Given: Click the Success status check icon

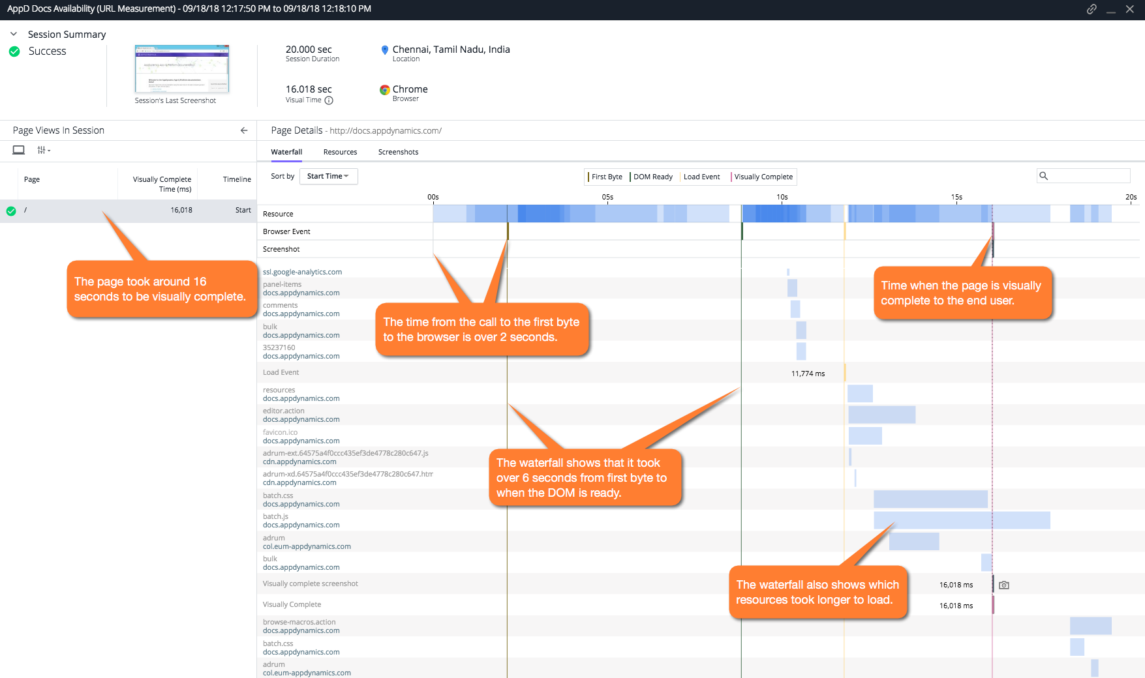Looking at the screenshot, I should (14, 52).
